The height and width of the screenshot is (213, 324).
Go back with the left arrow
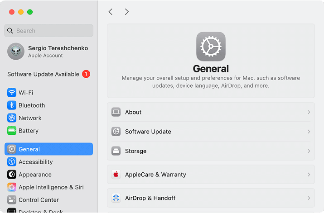pos(111,12)
